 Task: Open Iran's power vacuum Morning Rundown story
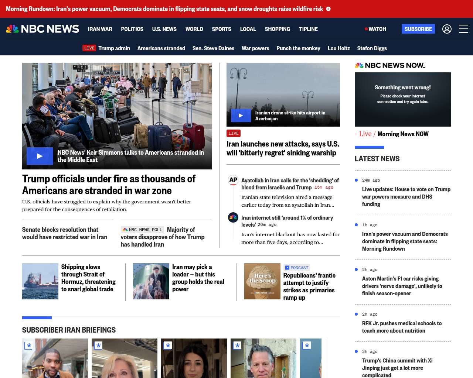405,241
